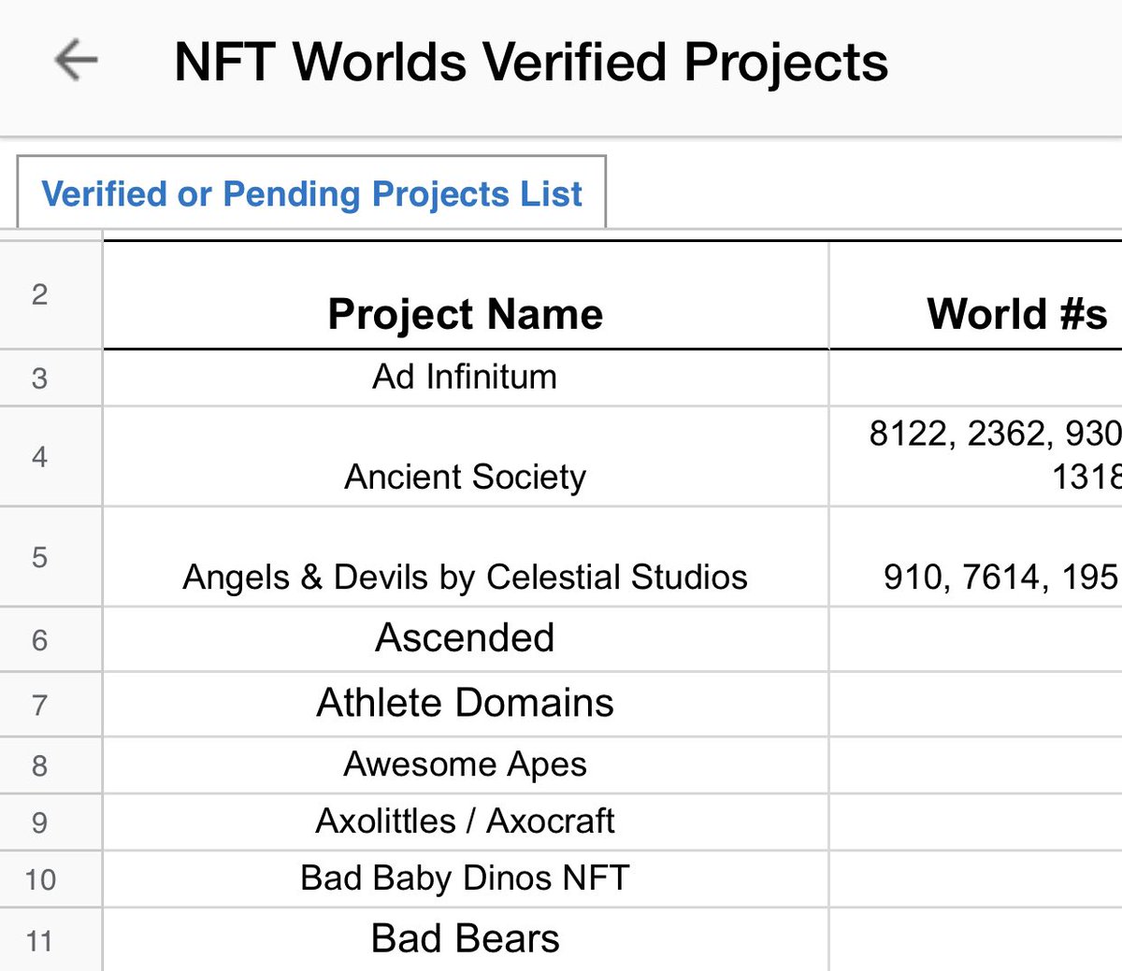Select row 5 header
The image size is (1122, 971).
point(40,557)
